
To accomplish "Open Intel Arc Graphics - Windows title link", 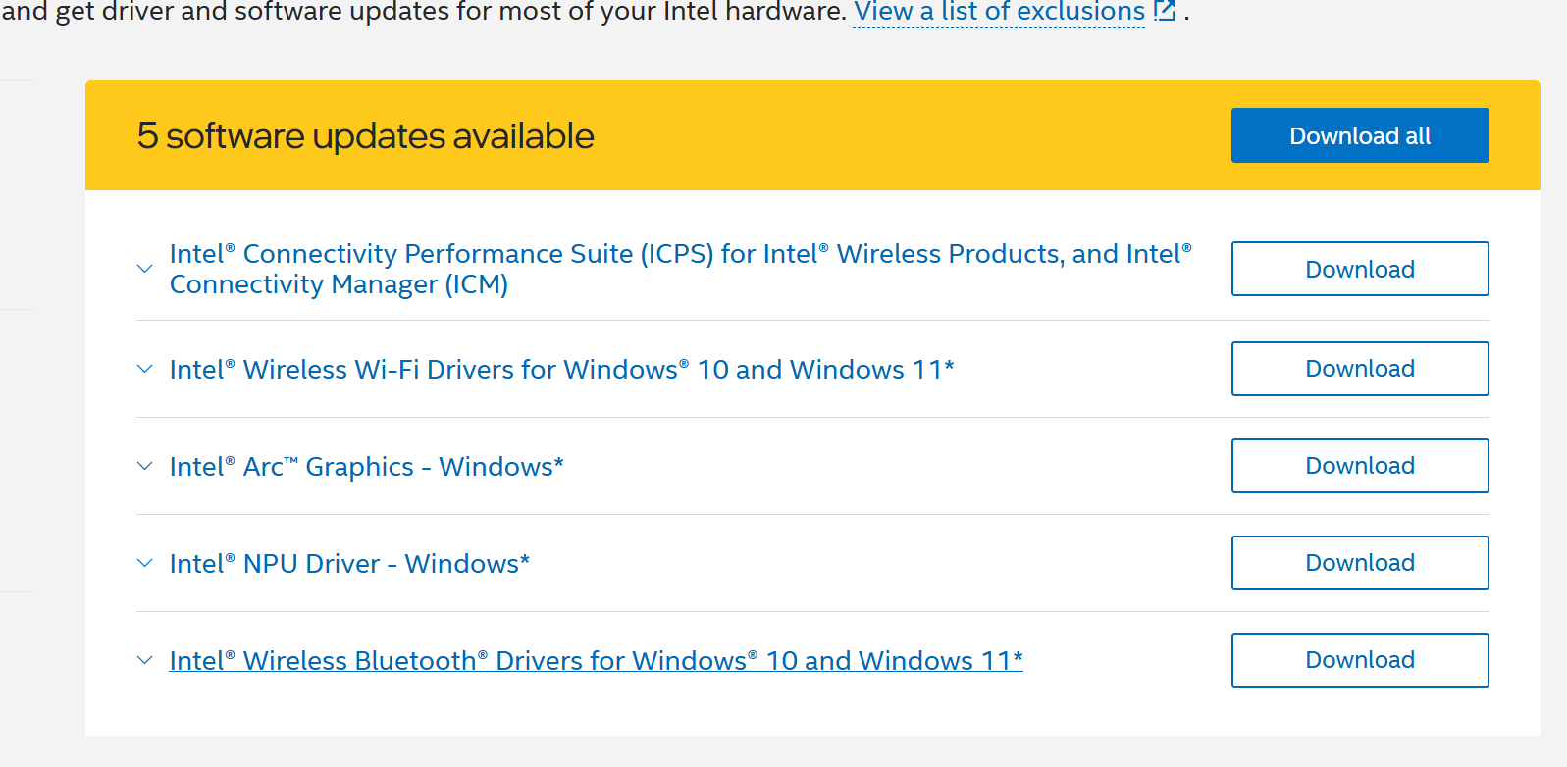I will click(366, 467).
